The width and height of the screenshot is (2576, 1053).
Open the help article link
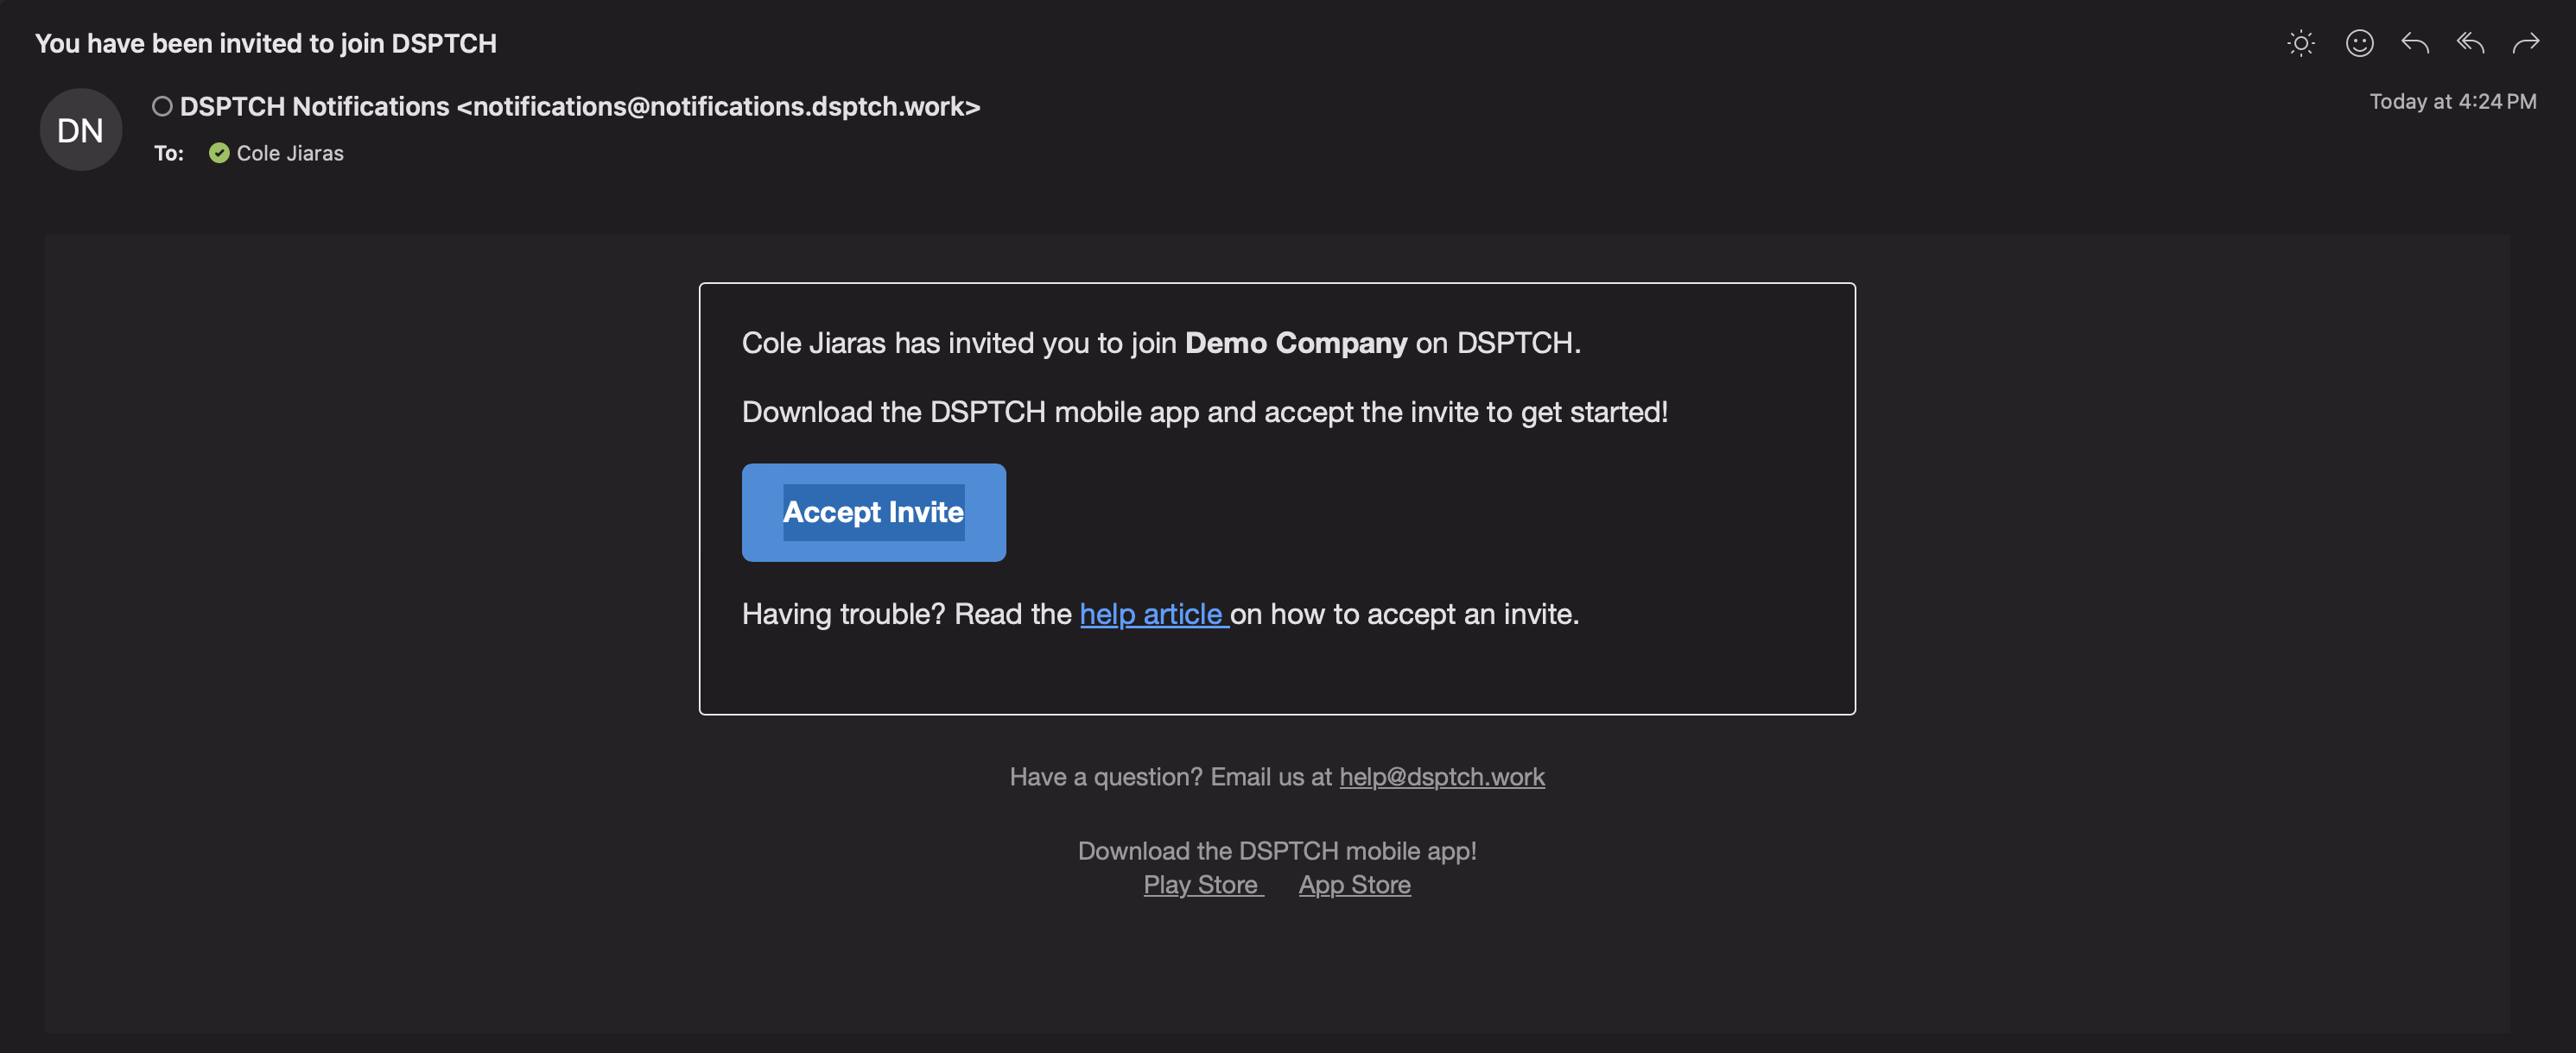1153,614
